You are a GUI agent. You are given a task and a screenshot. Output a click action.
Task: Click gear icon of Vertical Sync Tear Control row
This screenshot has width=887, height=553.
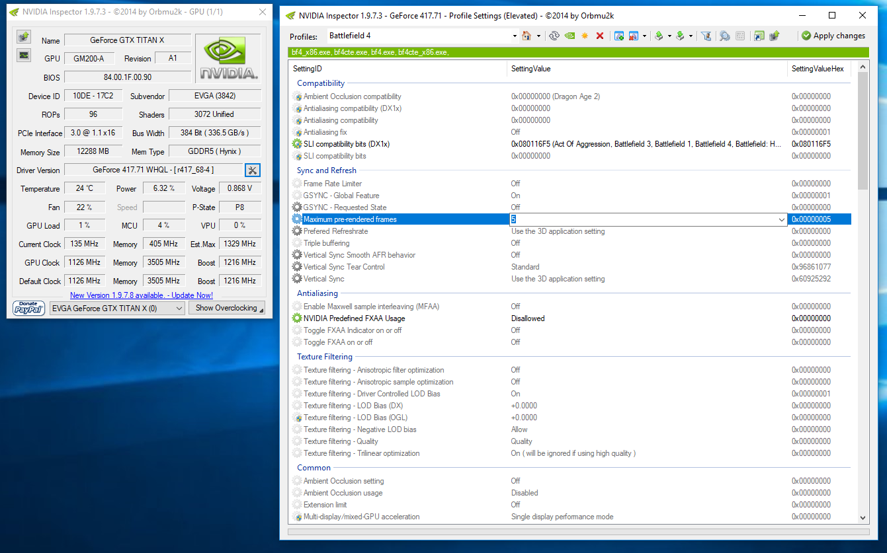297,267
